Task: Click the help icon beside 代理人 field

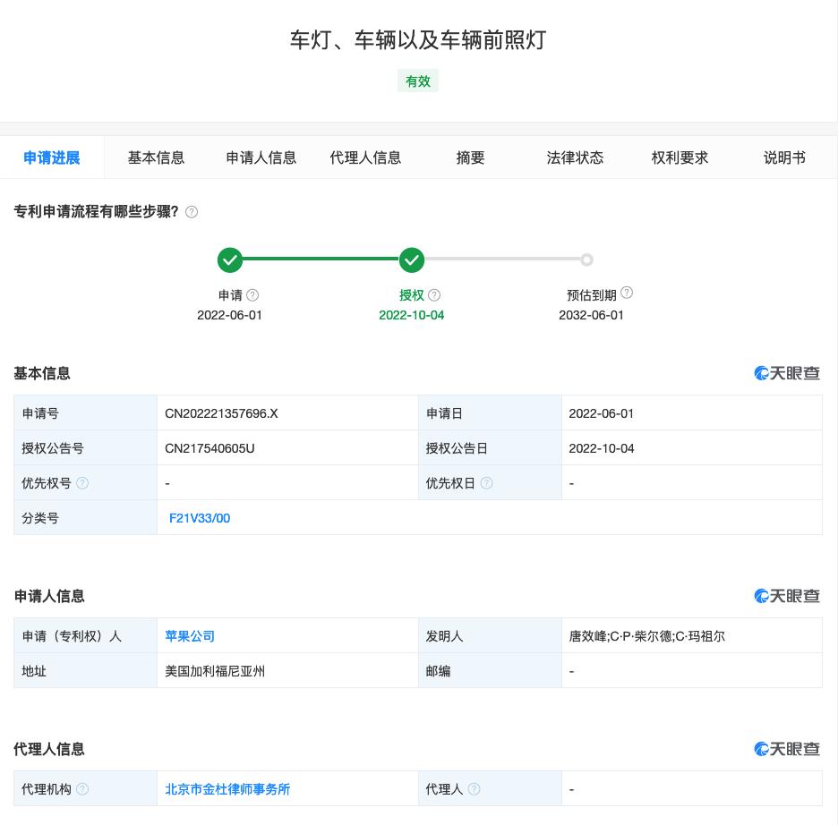Action: [x=474, y=789]
